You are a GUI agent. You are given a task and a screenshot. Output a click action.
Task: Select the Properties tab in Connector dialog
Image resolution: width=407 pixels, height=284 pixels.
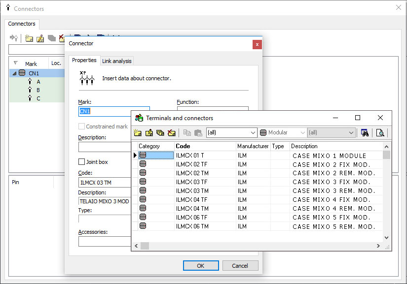pyautogui.click(x=84, y=60)
